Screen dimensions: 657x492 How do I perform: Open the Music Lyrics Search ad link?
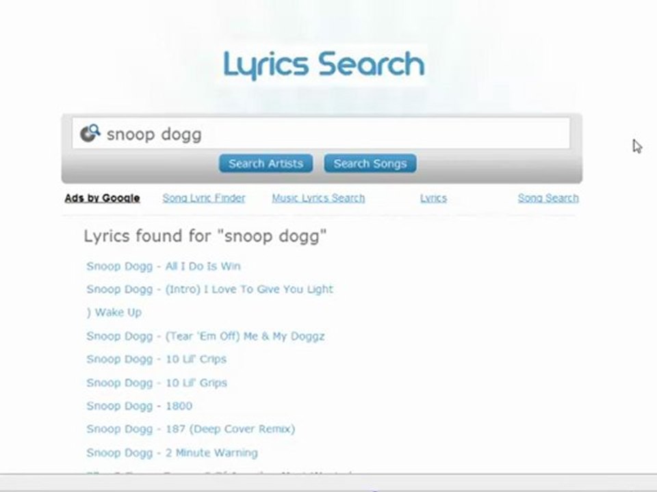tap(318, 198)
